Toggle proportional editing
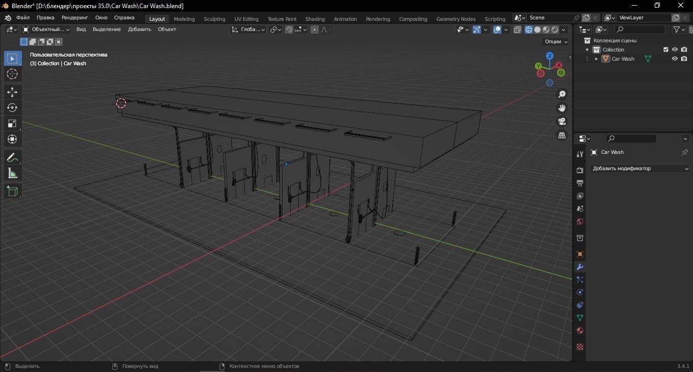The width and height of the screenshot is (693, 372). click(x=315, y=30)
